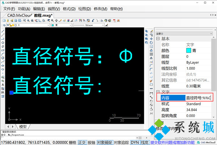Select the single-line Text 'A' tool
The height and width of the screenshot is (145, 217).
(3, 85)
